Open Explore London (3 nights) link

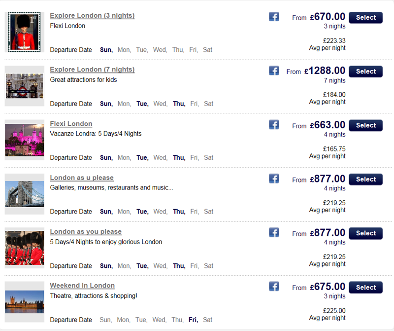click(92, 16)
